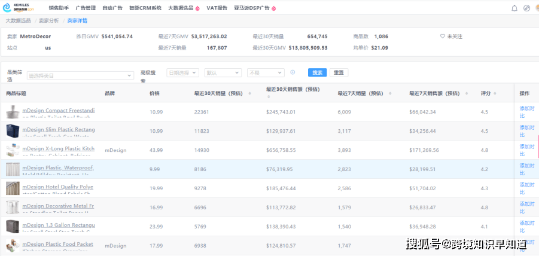Click the 未关注 follow label
539x256 pixels.
pyautogui.click(x=455, y=36)
